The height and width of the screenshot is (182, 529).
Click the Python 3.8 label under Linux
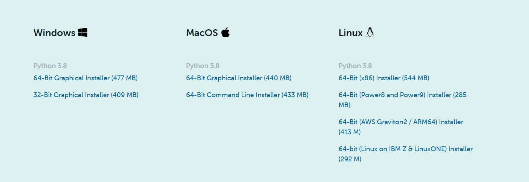coord(355,66)
